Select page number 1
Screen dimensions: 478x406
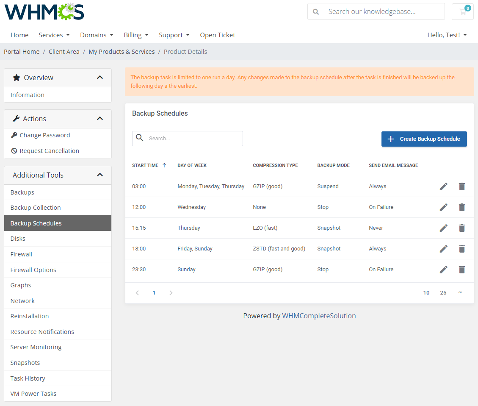coord(154,293)
